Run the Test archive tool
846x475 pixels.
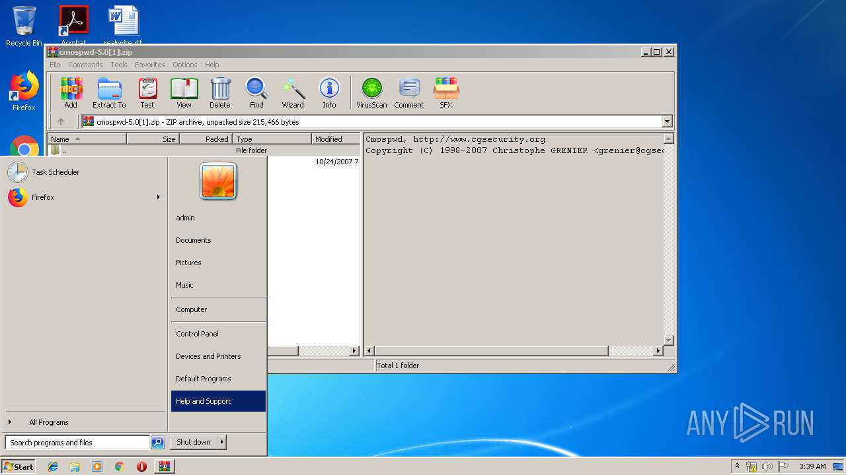click(x=147, y=92)
